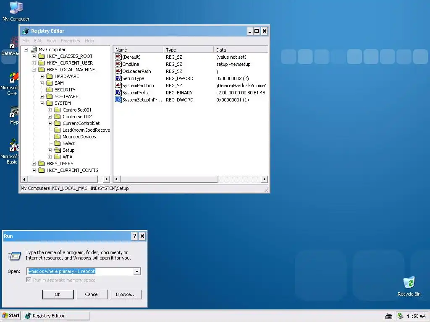Click the network tray icon beside the clock
Screen dimensions: 430x322
tap(400, 316)
